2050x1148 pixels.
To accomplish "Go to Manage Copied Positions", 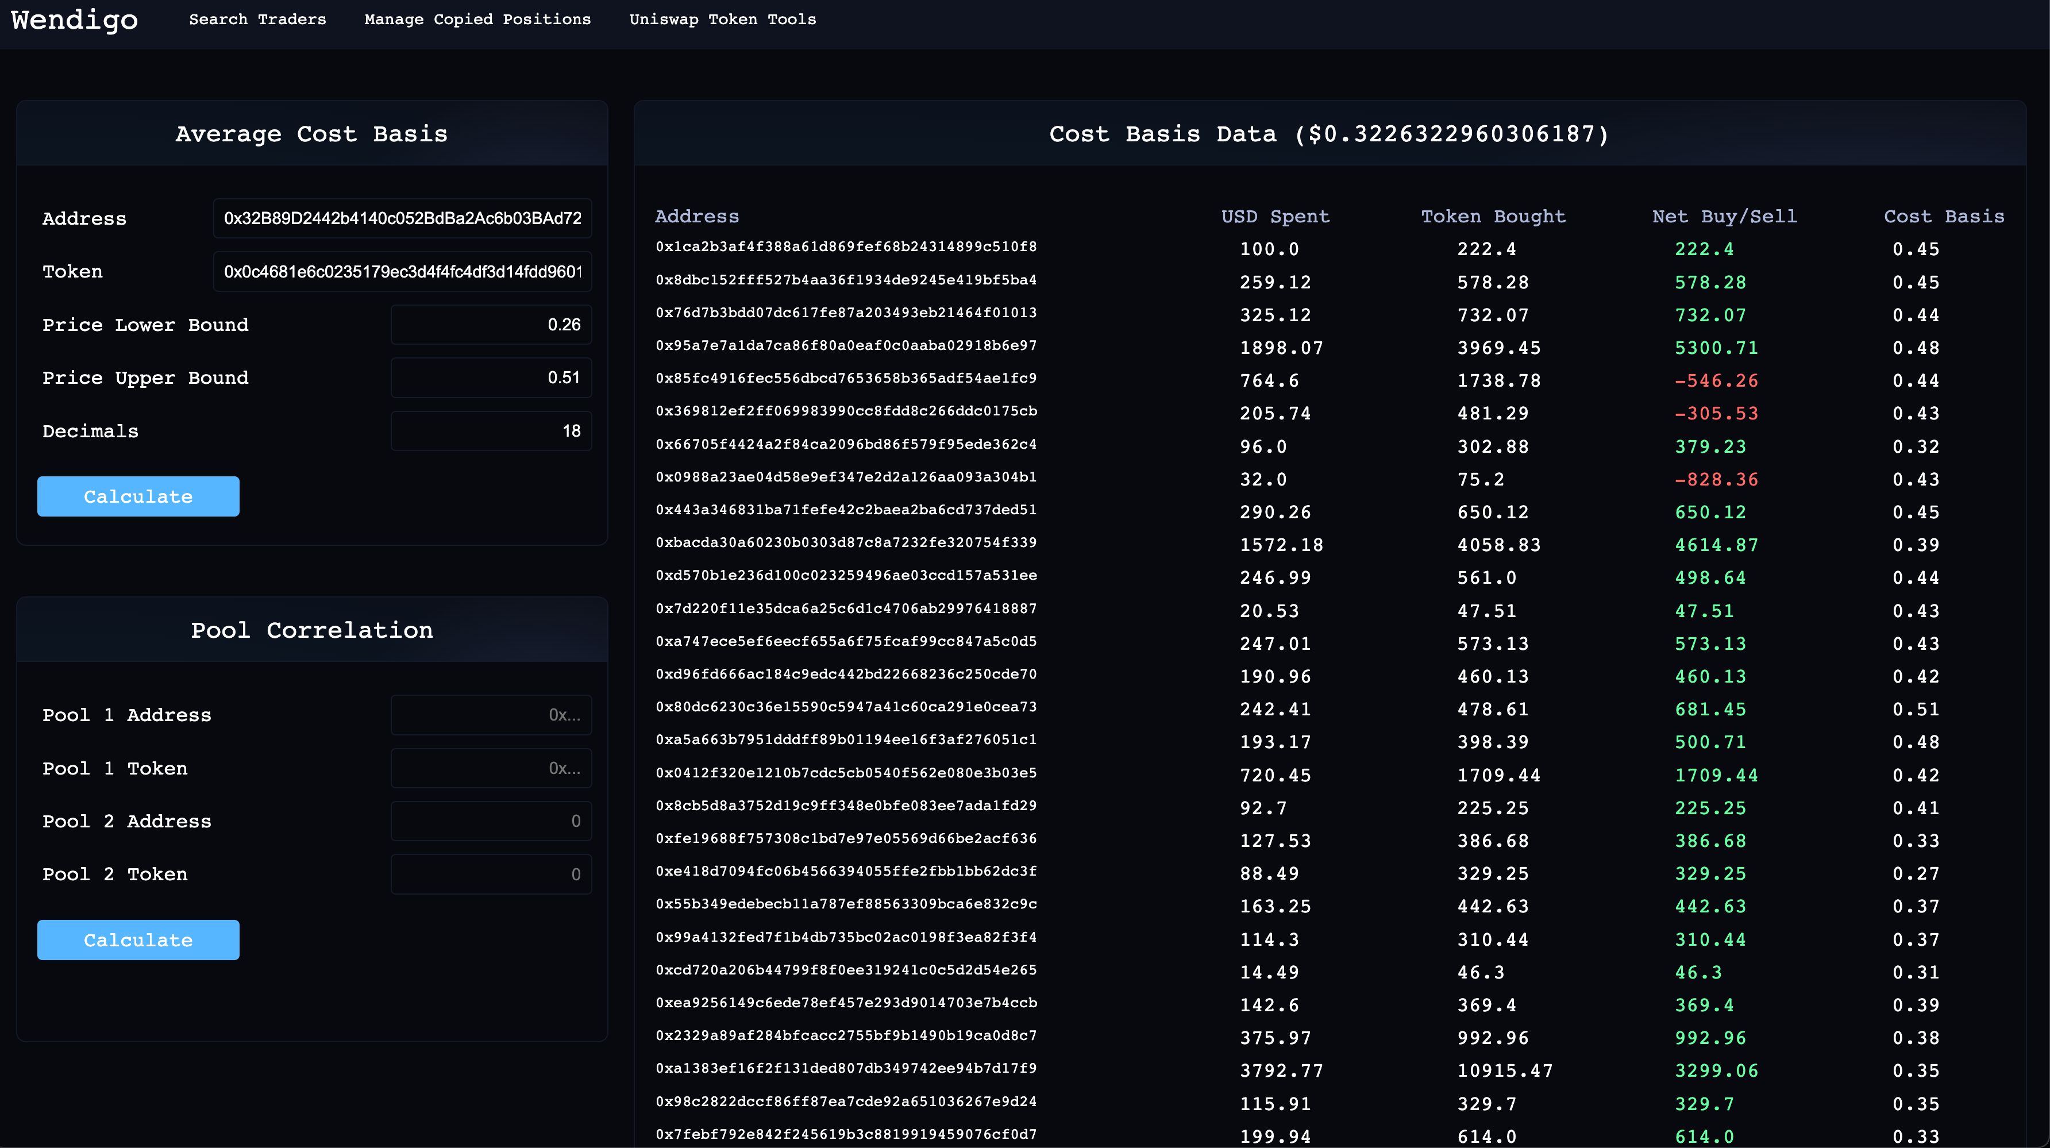I will click(477, 19).
